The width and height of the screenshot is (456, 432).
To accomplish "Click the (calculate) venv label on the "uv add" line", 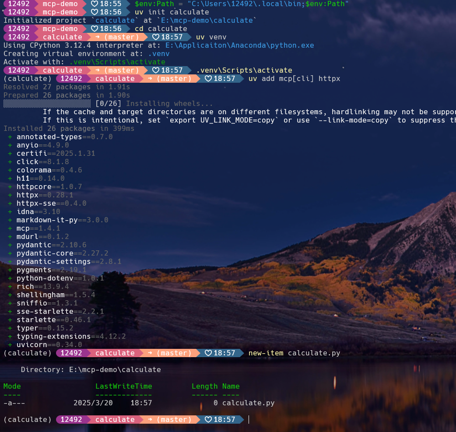I will pos(27,79).
